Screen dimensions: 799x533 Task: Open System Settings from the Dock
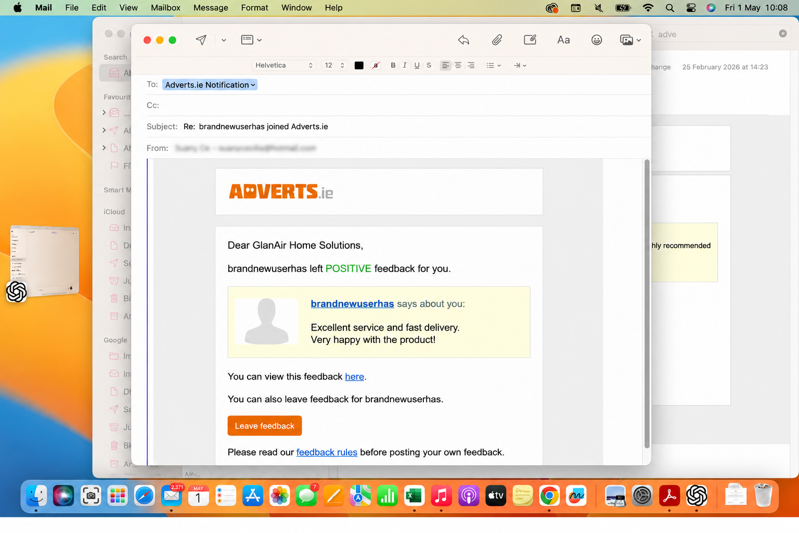[642, 496]
